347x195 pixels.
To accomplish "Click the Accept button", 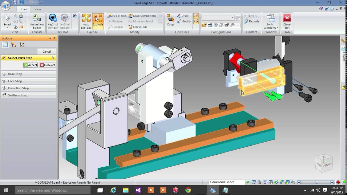I will pyautogui.click(x=30, y=65).
